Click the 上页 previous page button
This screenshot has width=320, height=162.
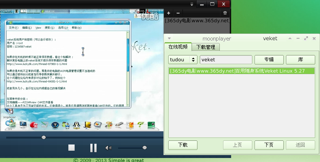pos(238,145)
